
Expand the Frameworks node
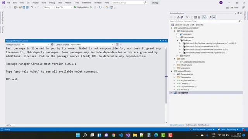[x=177, y=37]
